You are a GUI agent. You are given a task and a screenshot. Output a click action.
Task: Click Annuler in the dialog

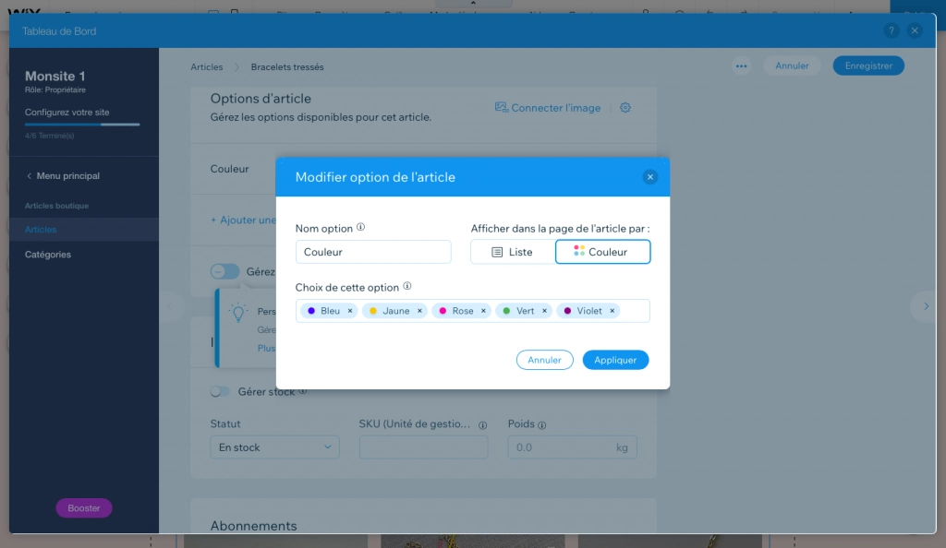(x=544, y=360)
